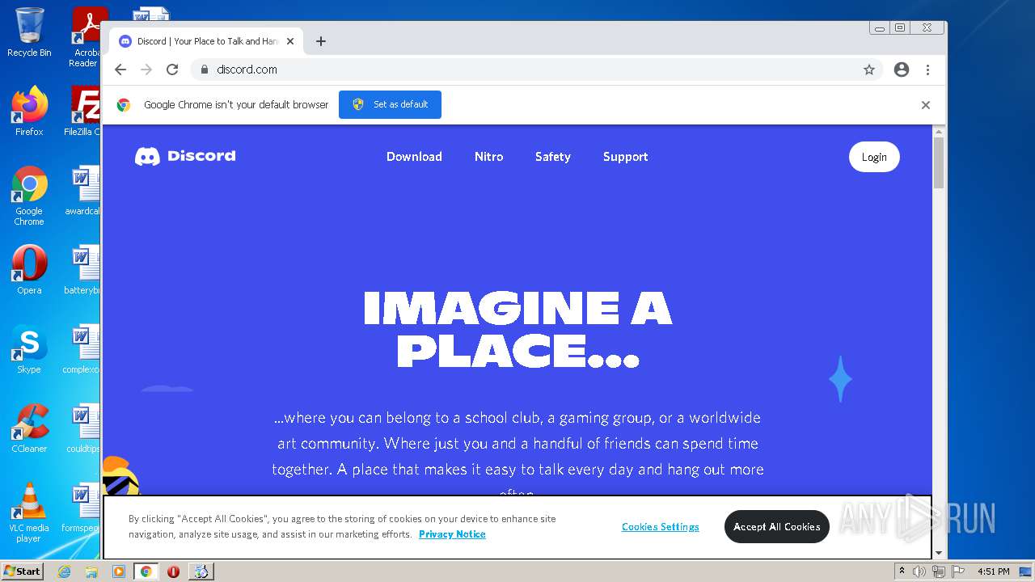Viewport: 1035px width, 582px height.
Task: Open the VLC media player desktop shortcut
Action: [29, 512]
